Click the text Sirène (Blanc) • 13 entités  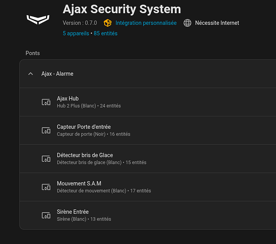(84, 219)
